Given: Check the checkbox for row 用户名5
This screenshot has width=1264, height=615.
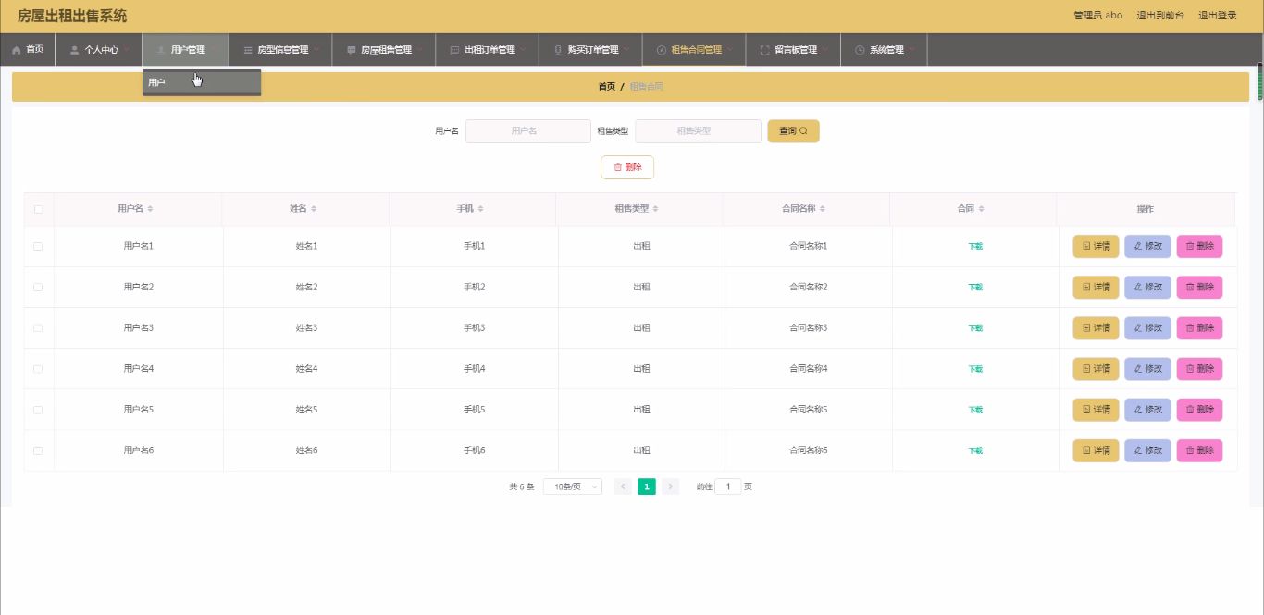Looking at the screenshot, I should pos(38,410).
